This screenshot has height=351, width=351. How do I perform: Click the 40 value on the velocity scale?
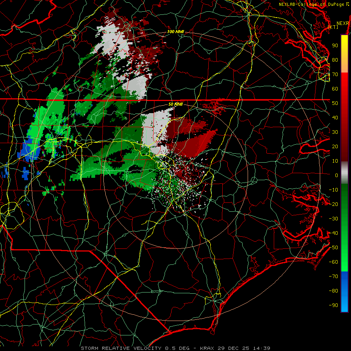click(335, 117)
